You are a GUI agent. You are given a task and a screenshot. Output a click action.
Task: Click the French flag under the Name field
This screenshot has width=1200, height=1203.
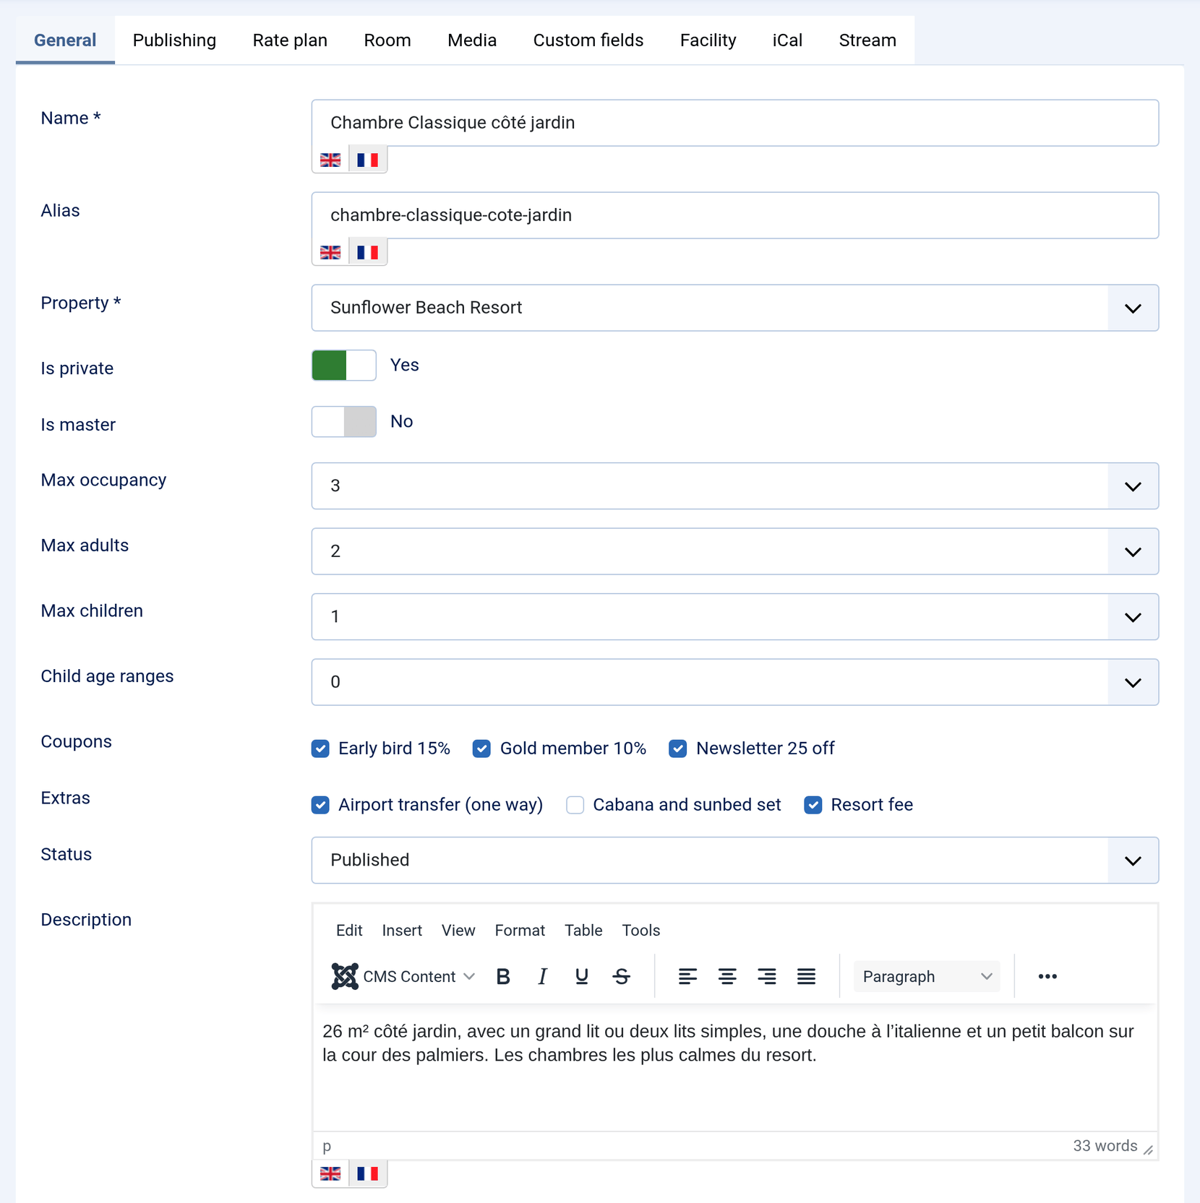coord(368,160)
